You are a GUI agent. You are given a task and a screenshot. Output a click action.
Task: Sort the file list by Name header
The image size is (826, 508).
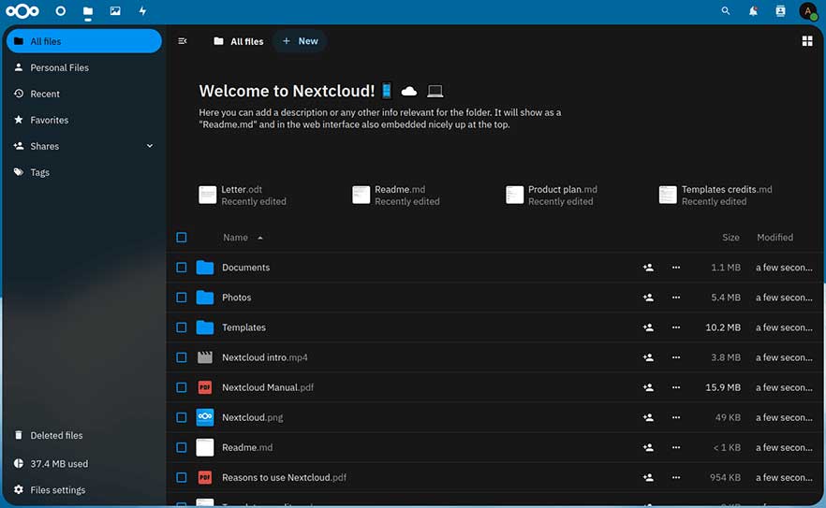coord(236,238)
